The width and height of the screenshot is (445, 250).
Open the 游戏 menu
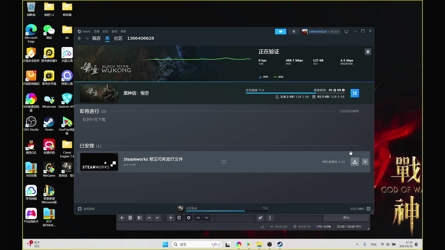[114, 32]
